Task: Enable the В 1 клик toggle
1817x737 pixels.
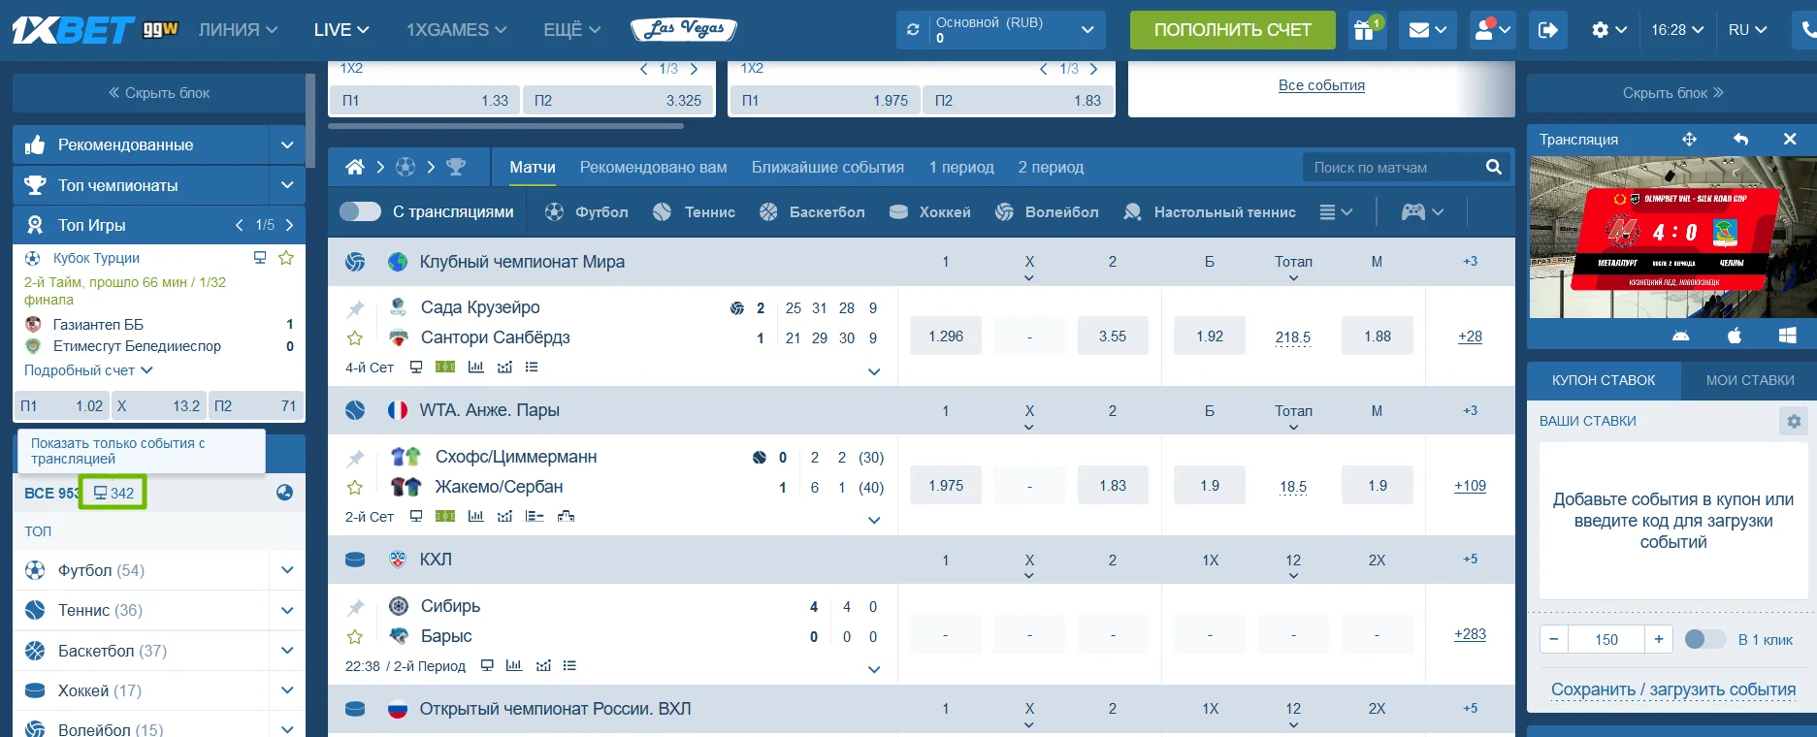Action: pos(1704,639)
